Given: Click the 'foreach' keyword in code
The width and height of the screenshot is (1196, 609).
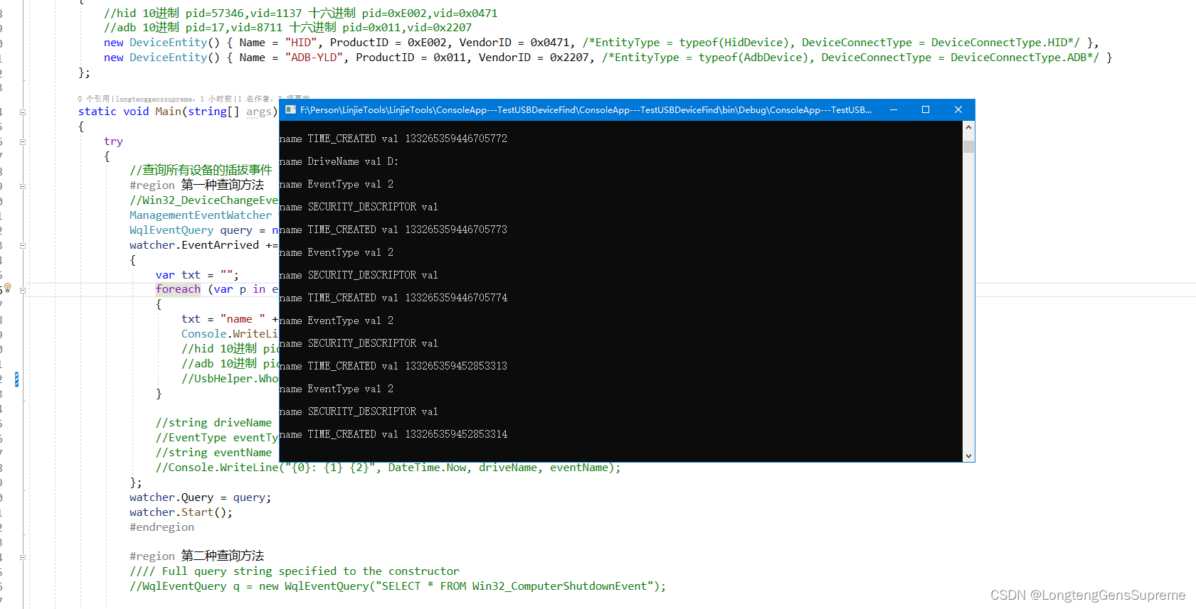Looking at the screenshot, I should coord(178,289).
